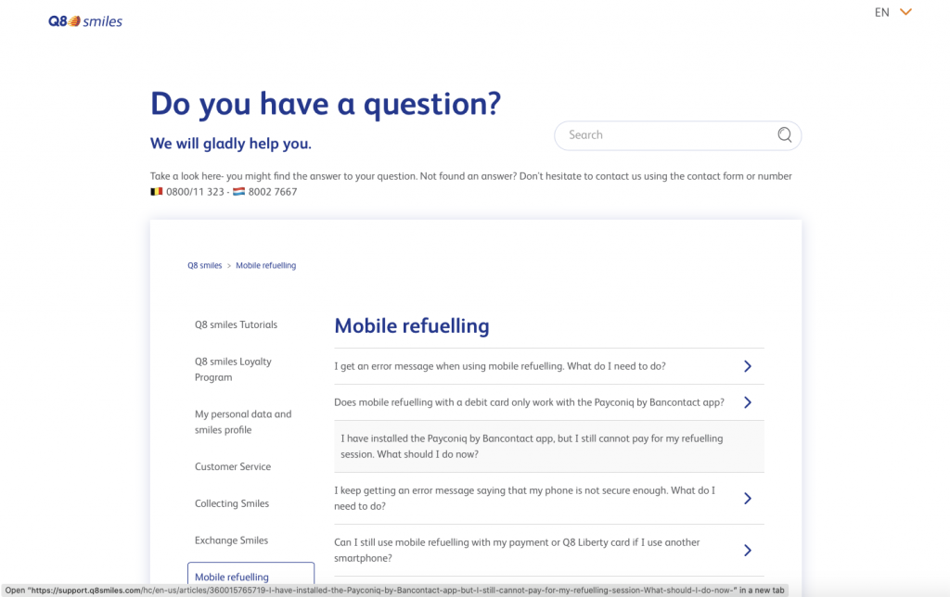Open the EN language dropdown
Screen dimensions: 950x597
882,13
